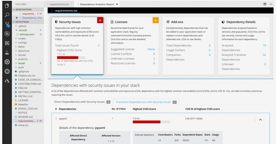The height and width of the screenshot is (144, 276).
Task: Select Transitive Dependencies with Security Issues tab
Action: (146, 102)
